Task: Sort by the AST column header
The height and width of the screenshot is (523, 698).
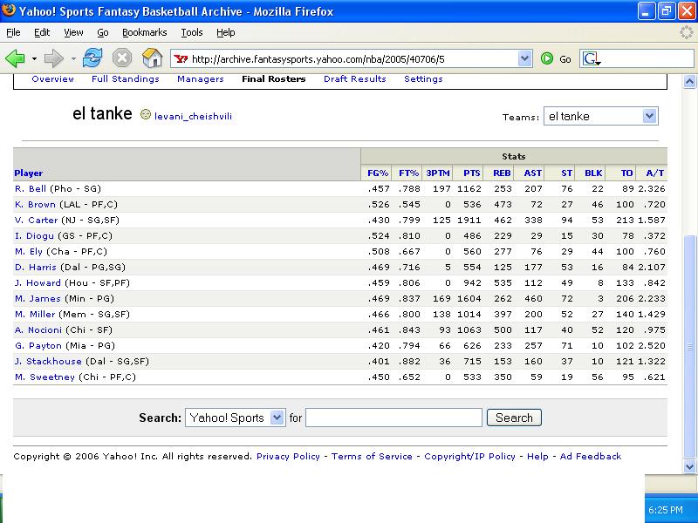Action: [533, 173]
